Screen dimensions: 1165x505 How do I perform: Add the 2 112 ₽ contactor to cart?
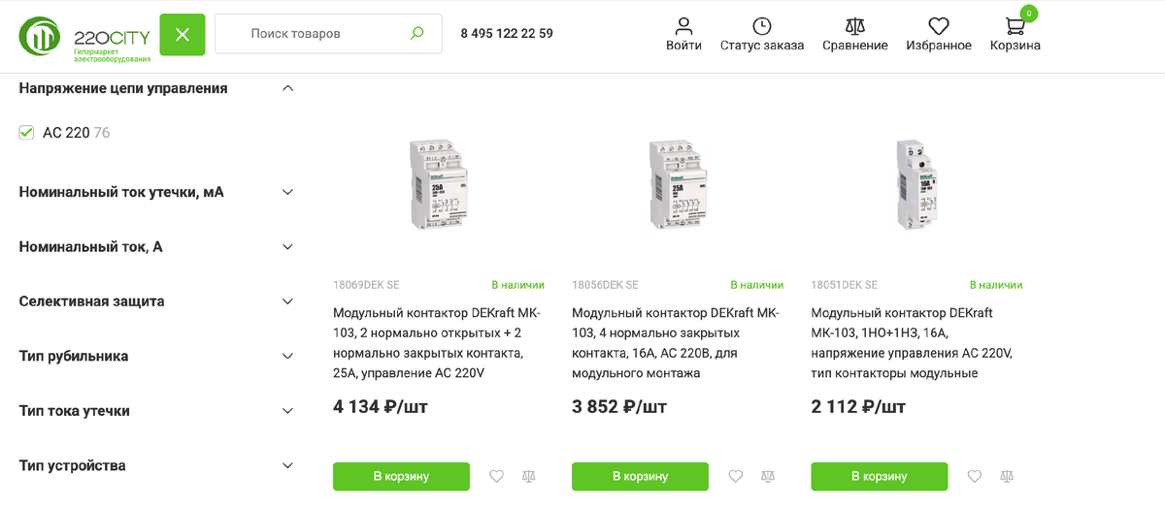[x=879, y=476]
